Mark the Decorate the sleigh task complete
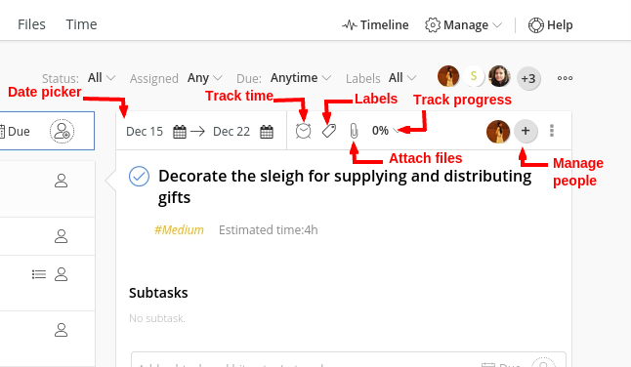This screenshot has height=367, width=631. 140,176
